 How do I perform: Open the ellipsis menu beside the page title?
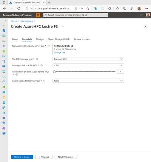[63, 27]
